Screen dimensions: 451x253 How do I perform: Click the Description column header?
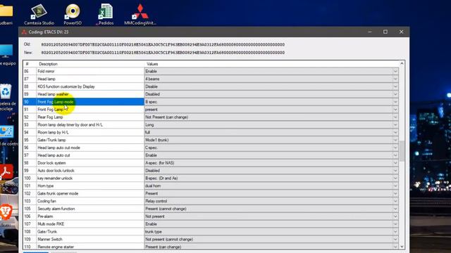click(x=90, y=64)
